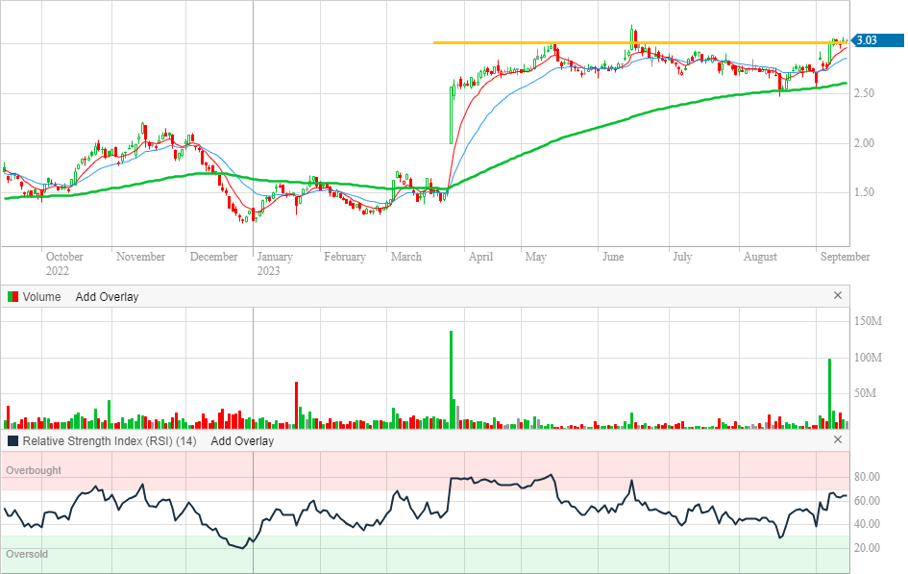
Task: Click the green-red Volume legend icon
Action: pos(12,297)
